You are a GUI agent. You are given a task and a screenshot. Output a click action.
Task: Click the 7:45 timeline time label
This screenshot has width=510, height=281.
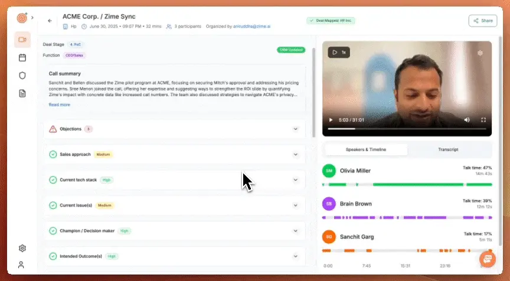[x=367, y=266]
